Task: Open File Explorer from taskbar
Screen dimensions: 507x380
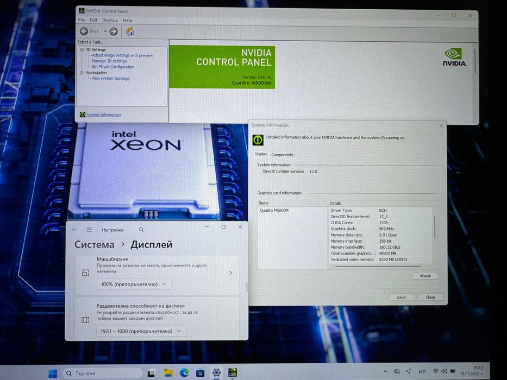Action: (168, 373)
